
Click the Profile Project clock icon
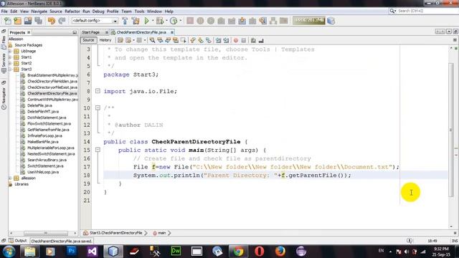pyautogui.click(x=174, y=21)
